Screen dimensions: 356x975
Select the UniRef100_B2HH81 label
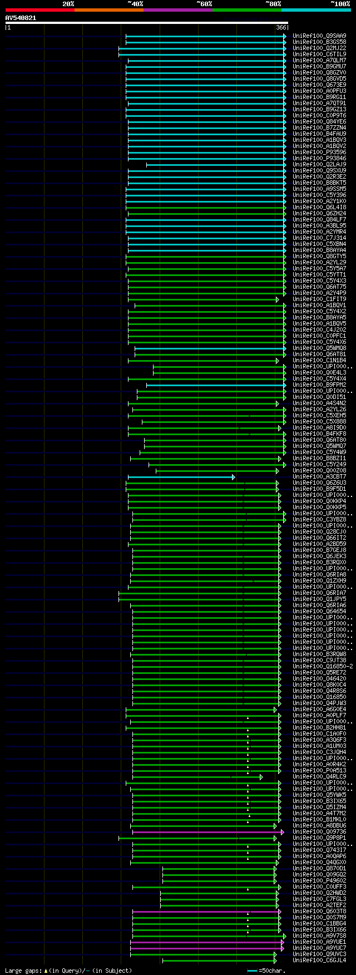click(319, 728)
